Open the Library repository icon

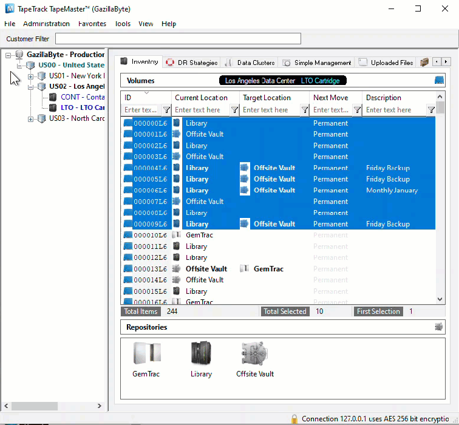201,353
